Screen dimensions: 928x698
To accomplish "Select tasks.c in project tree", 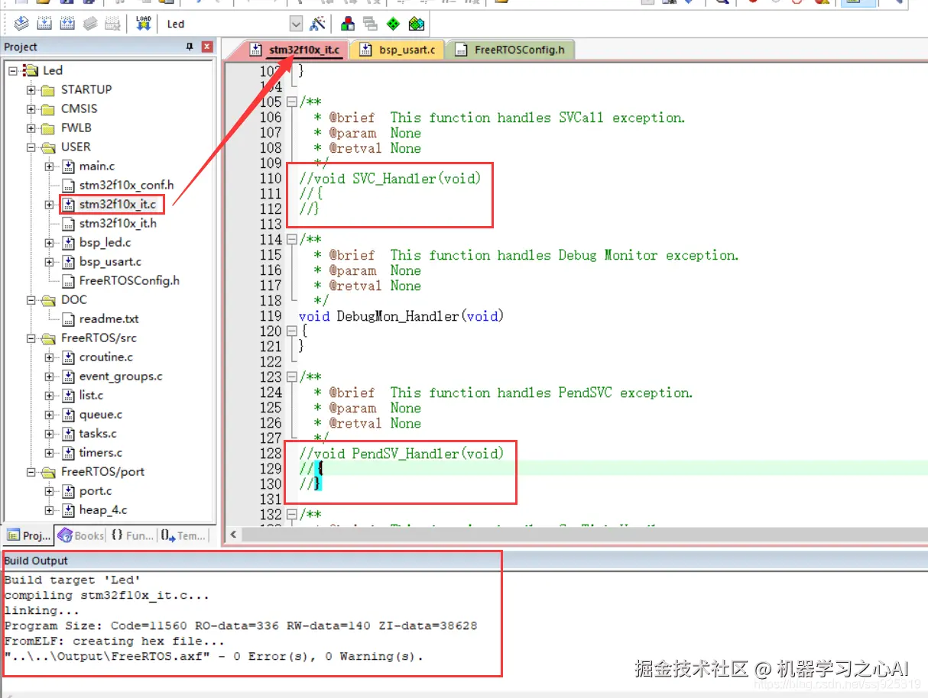I will (98, 433).
